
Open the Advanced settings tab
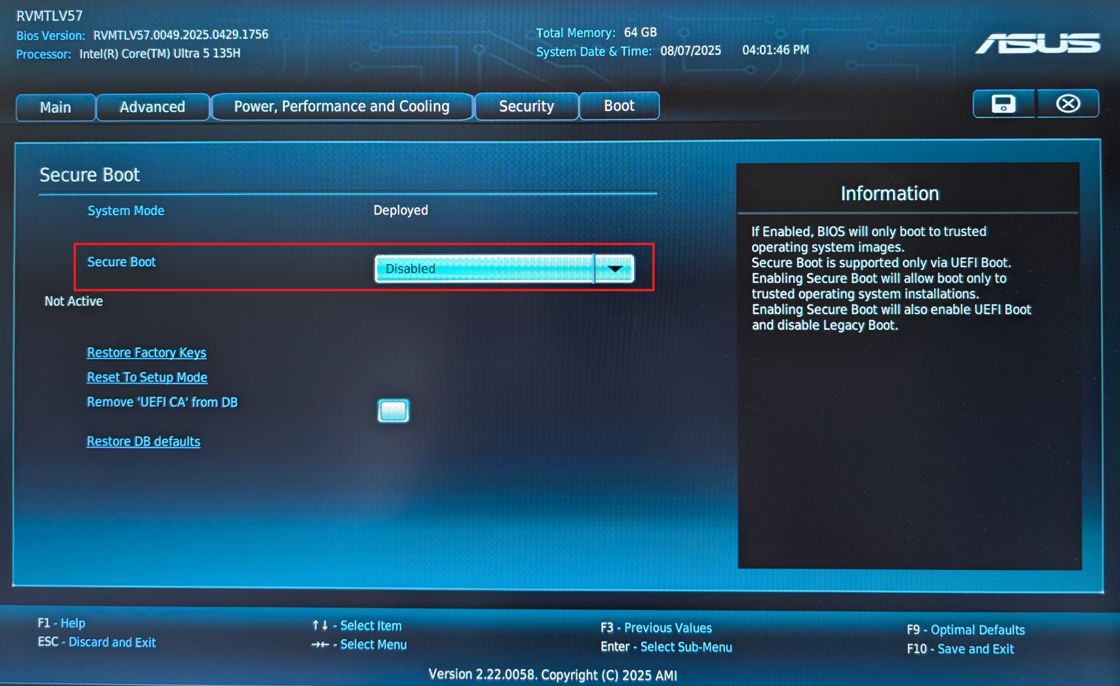[152, 107]
